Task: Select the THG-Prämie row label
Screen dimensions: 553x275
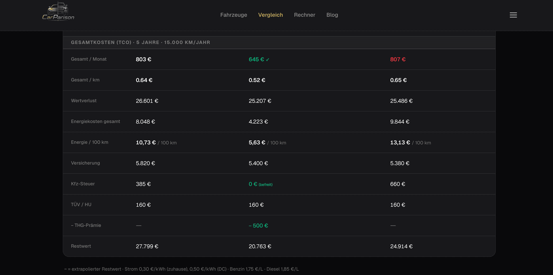Action: pyautogui.click(x=86, y=225)
